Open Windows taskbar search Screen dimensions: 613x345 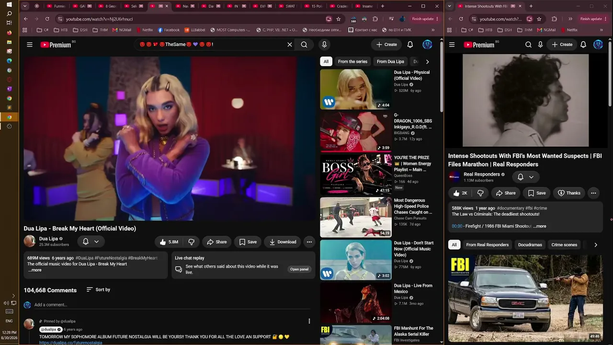click(9, 13)
